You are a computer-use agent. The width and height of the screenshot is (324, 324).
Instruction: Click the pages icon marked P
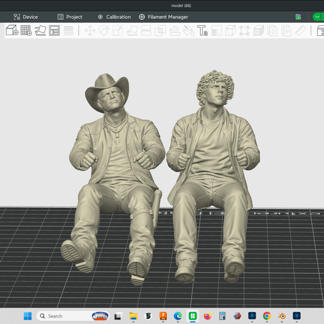(x=286, y=31)
